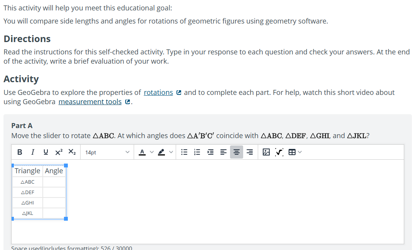
Task: Toggle center text alignment
Action: pos(237,152)
